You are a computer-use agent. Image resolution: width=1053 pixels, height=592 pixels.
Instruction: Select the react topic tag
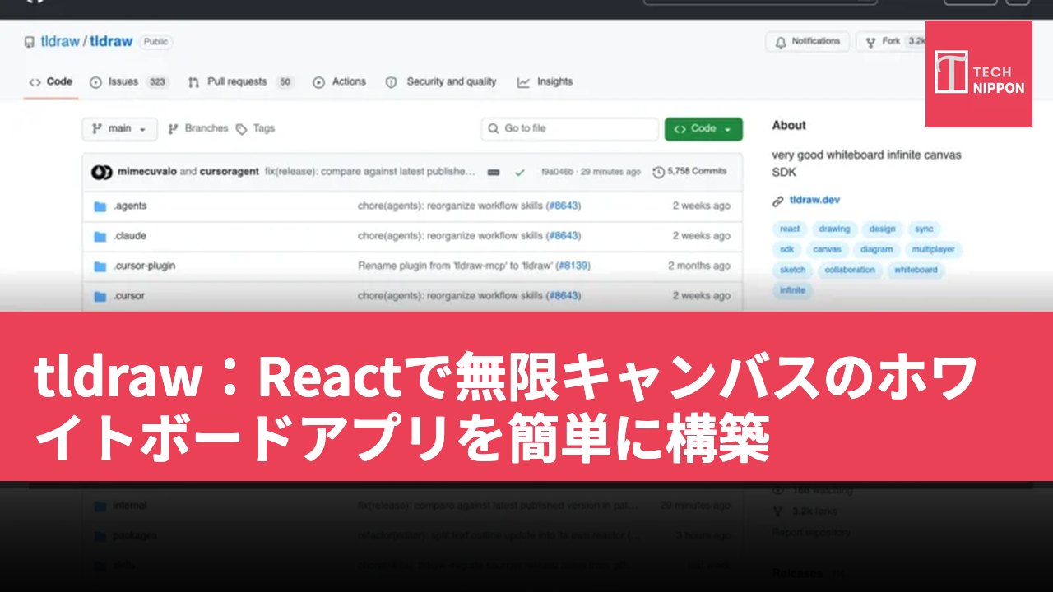point(790,229)
